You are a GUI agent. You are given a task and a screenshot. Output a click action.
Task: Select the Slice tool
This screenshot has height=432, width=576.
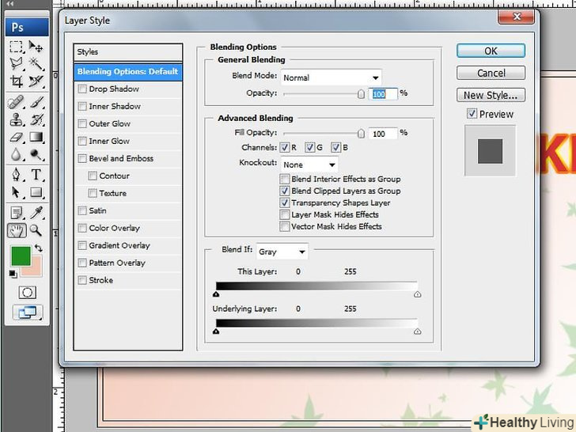tap(36, 81)
